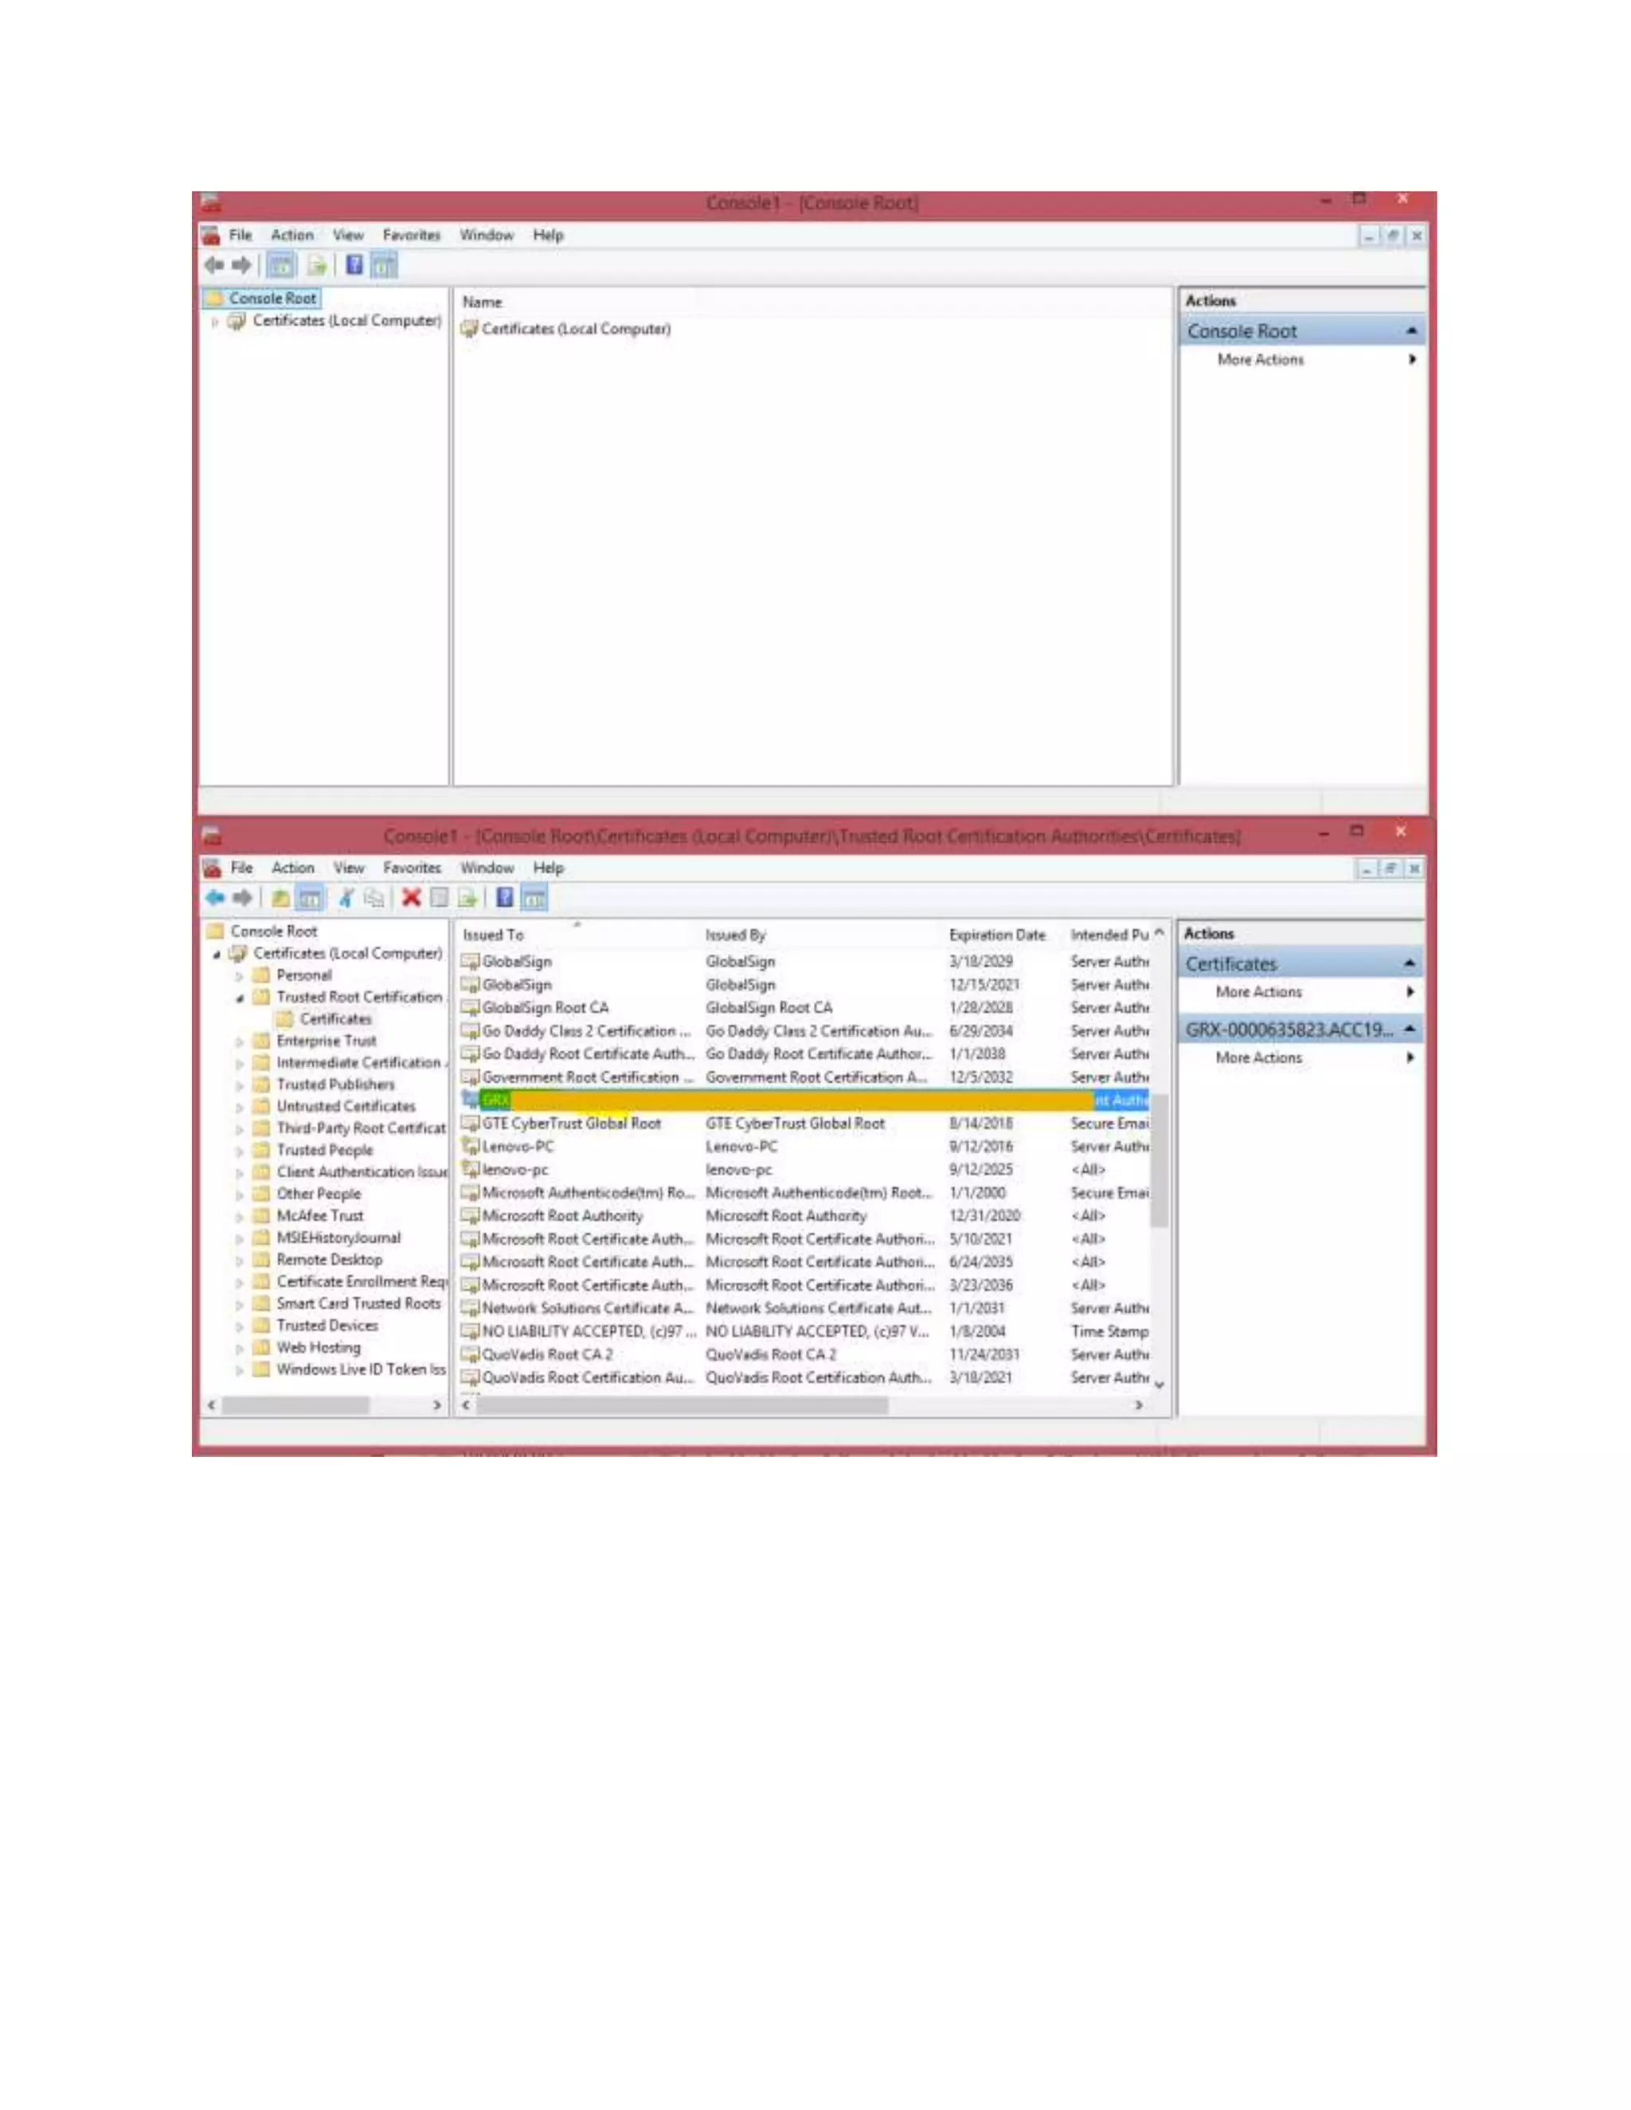
Task: Click More Actions under Certificates pane
Action: click(1258, 992)
